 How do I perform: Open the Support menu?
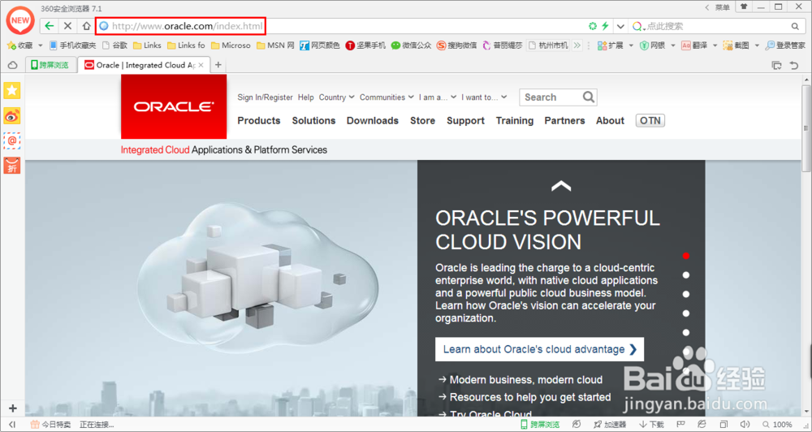[x=465, y=121]
